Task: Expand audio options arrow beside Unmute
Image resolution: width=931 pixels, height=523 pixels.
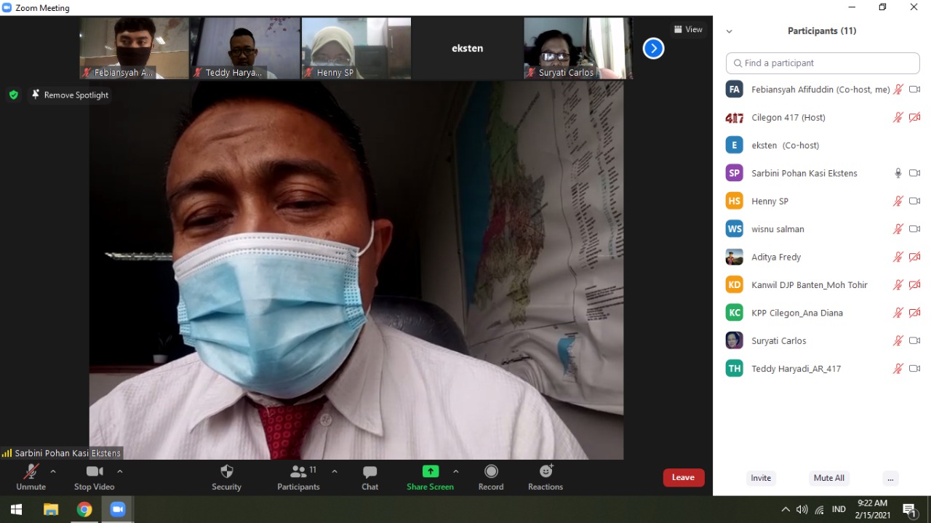Action: (53, 471)
